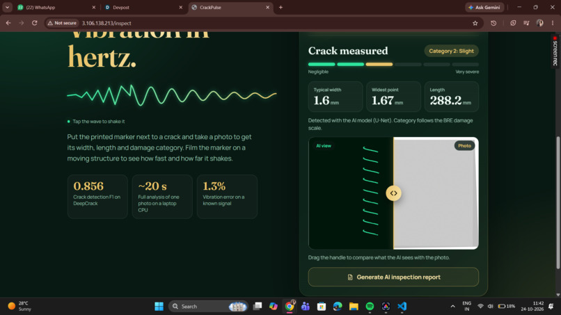This screenshot has height=315, width=561.
Task: Open Microsoft Store in the taskbar
Action: coord(322,307)
